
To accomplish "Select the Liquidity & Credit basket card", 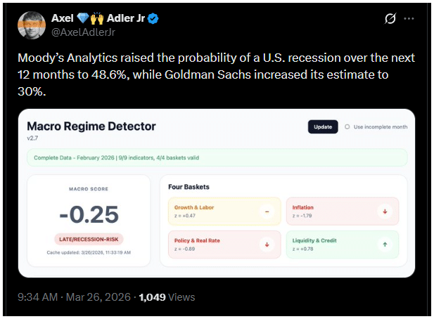I will click(341, 245).
